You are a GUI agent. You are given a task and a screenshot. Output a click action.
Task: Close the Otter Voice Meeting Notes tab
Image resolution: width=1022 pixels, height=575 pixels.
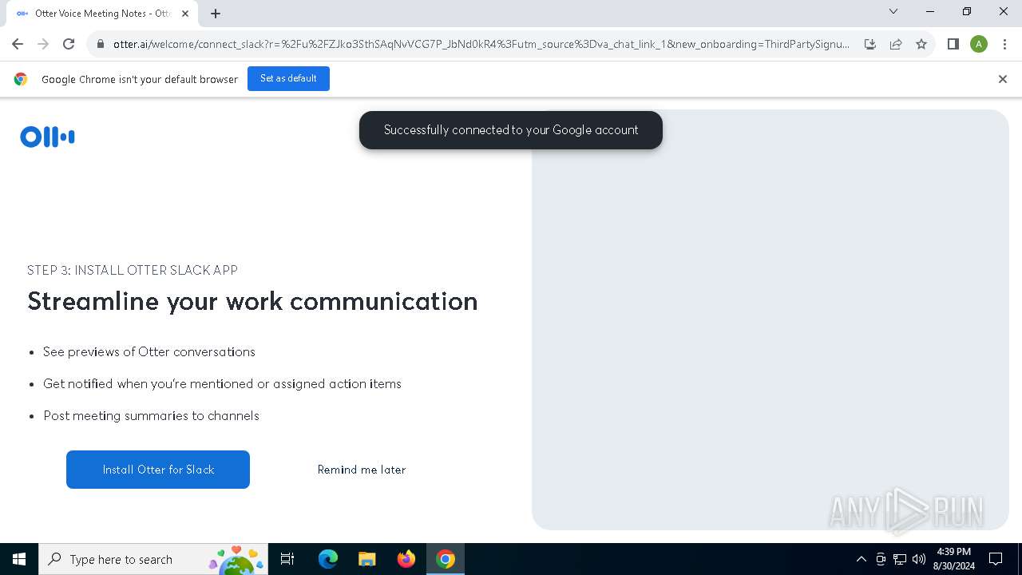[185, 14]
